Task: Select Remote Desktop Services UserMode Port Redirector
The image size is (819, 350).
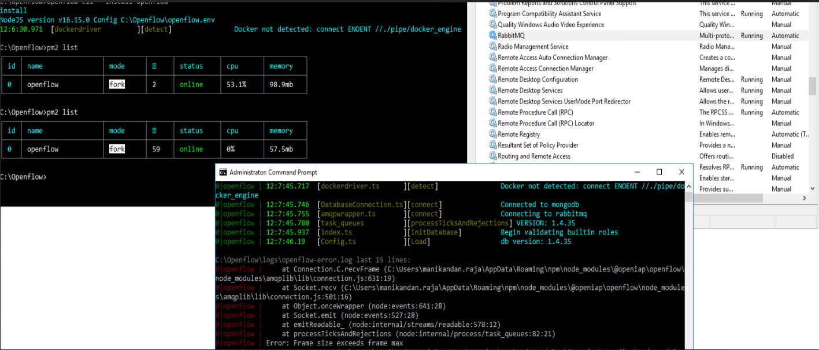Action: pyautogui.click(x=564, y=102)
